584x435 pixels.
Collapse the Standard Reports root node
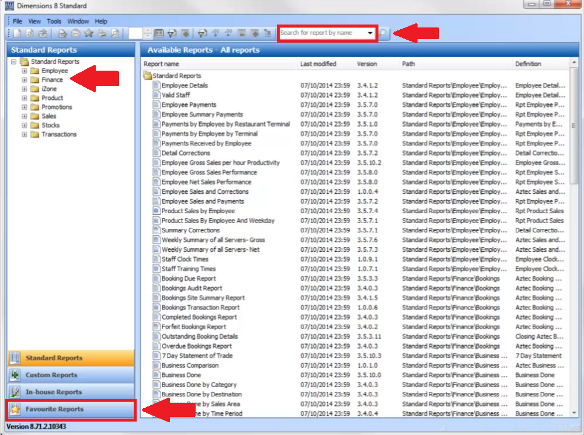pos(13,62)
